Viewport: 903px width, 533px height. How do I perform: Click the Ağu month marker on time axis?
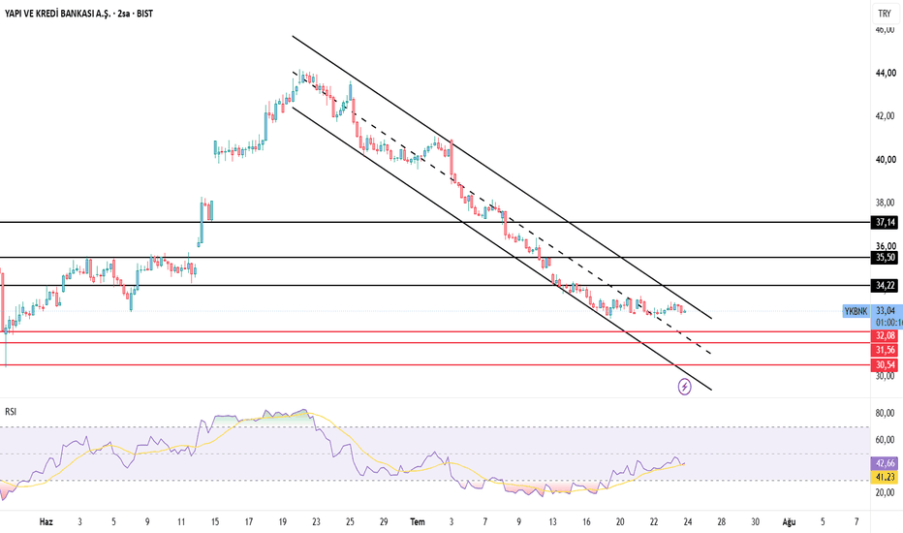pos(789,522)
